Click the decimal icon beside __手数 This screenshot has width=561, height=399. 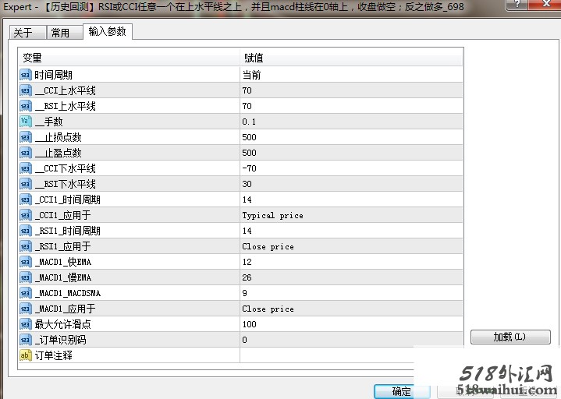(x=26, y=122)
